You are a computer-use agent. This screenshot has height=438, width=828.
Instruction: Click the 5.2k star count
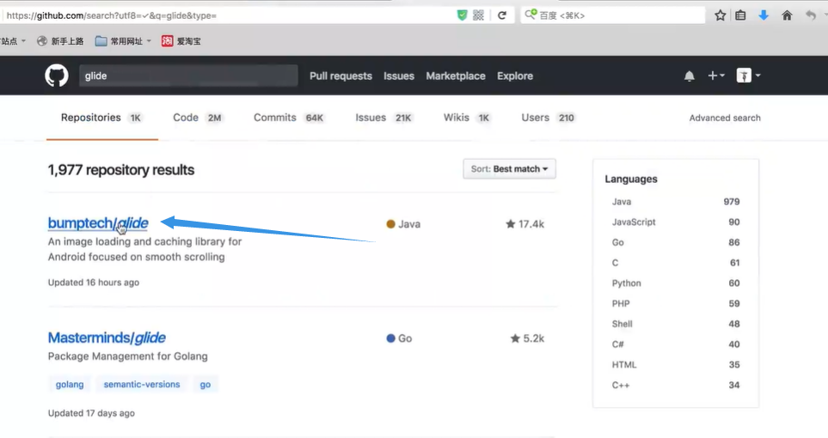click(527, 338)
